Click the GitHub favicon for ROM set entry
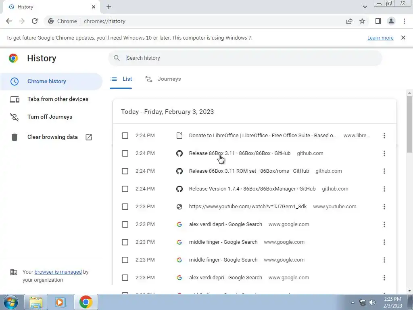 pyautogui.click(x=179, y=171)
